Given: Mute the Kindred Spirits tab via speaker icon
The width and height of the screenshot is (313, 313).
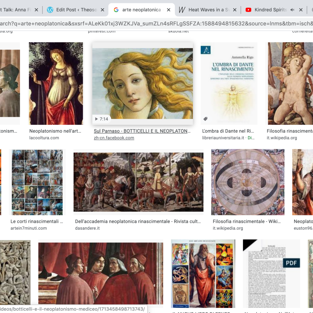Looking at the screenshot, I should (292, 10).
